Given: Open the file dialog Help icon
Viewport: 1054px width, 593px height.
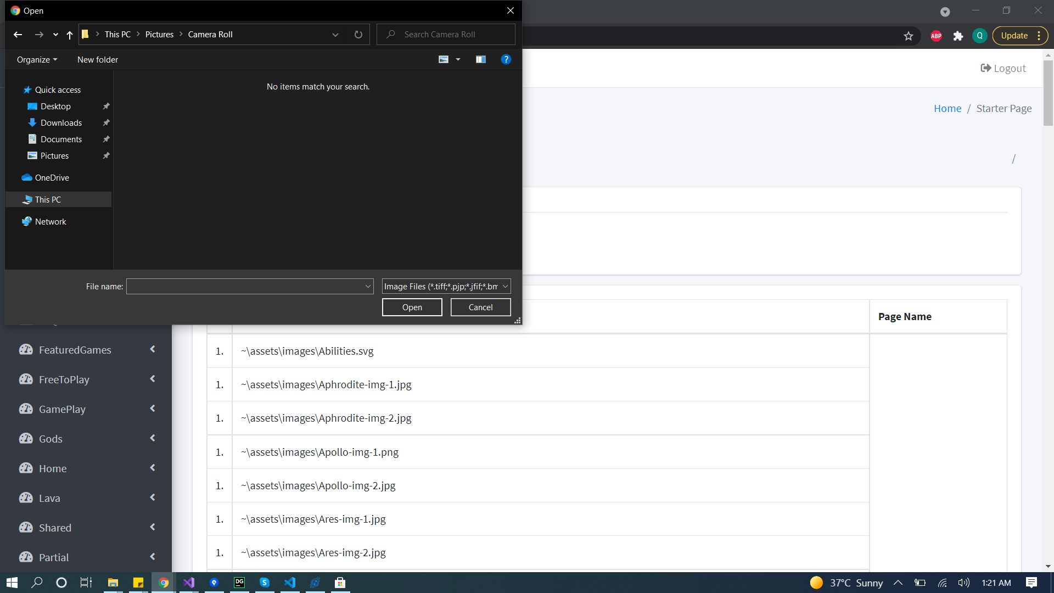Looking at the screenshot, I should pos(506,59).
